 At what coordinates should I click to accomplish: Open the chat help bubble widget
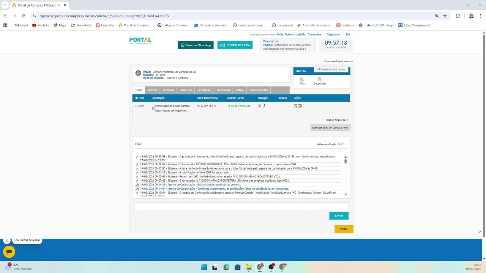click(9, 252)
